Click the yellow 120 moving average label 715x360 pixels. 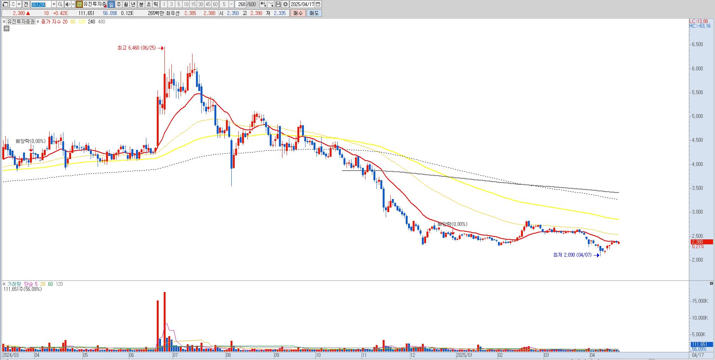81,22
